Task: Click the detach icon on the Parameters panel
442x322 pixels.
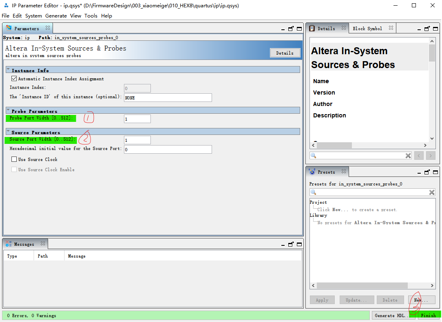Action: pos(291,29)
